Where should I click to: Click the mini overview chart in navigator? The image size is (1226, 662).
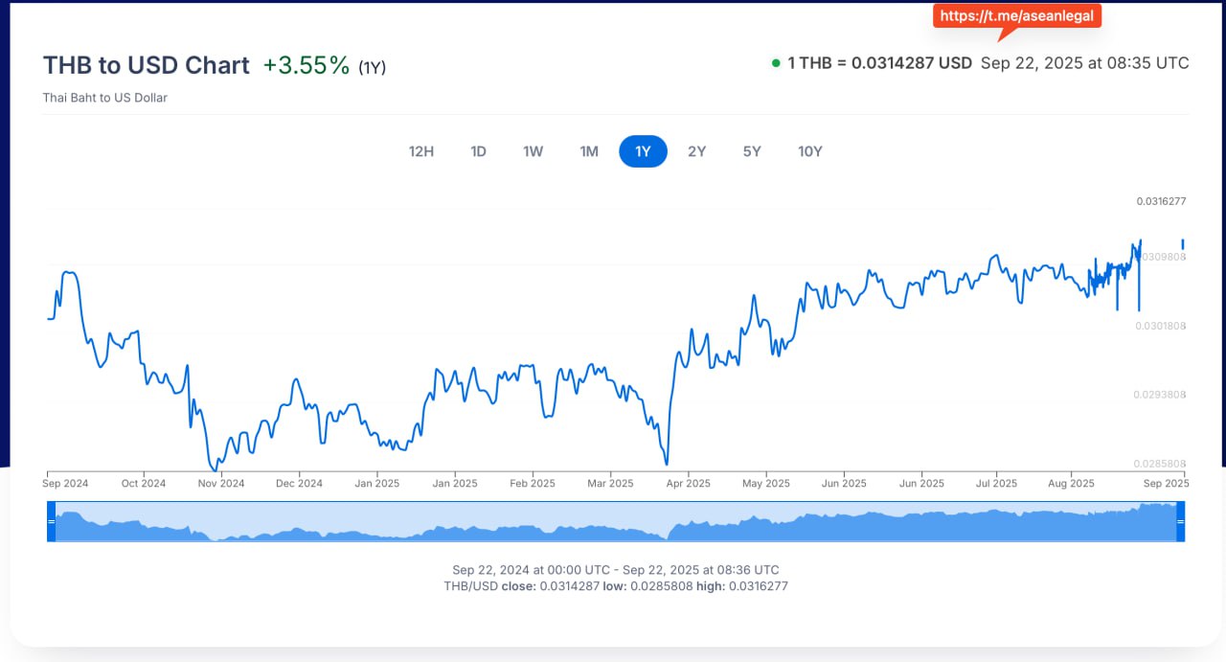coord(613,523)
